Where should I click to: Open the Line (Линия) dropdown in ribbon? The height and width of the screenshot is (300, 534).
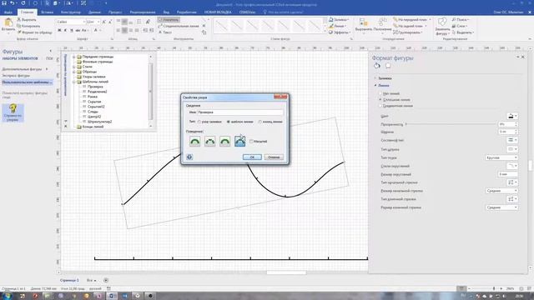point(337,26)
